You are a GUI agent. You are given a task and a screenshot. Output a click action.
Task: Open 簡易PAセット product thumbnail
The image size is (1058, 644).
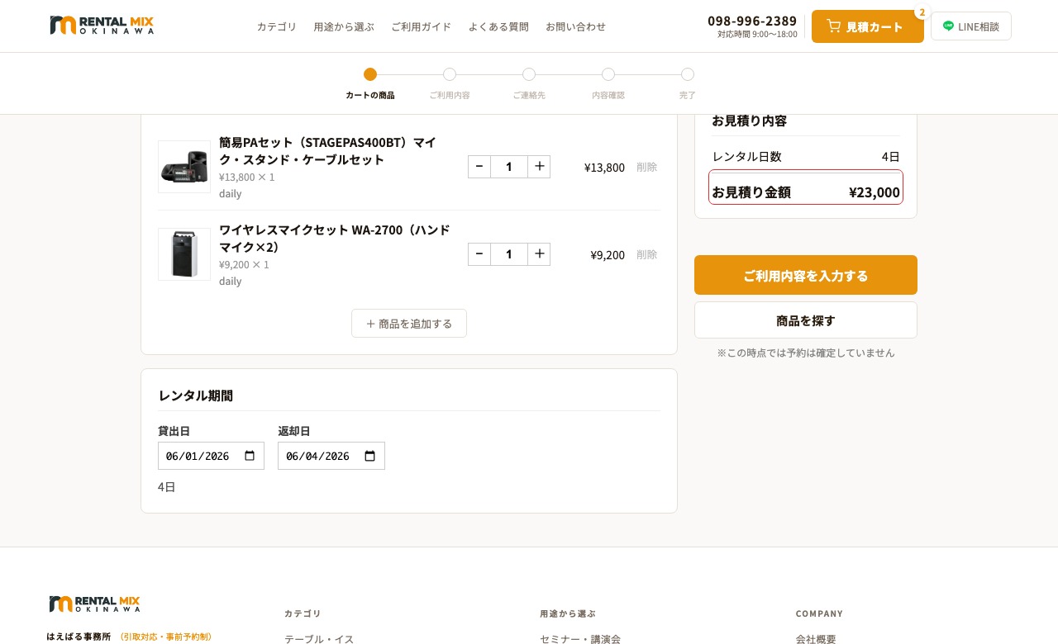click(x=184, y=167)
